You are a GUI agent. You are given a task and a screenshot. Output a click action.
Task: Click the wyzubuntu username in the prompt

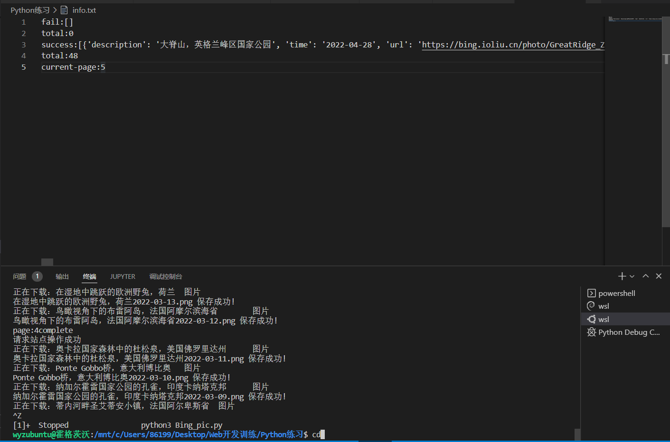[32, 434]
